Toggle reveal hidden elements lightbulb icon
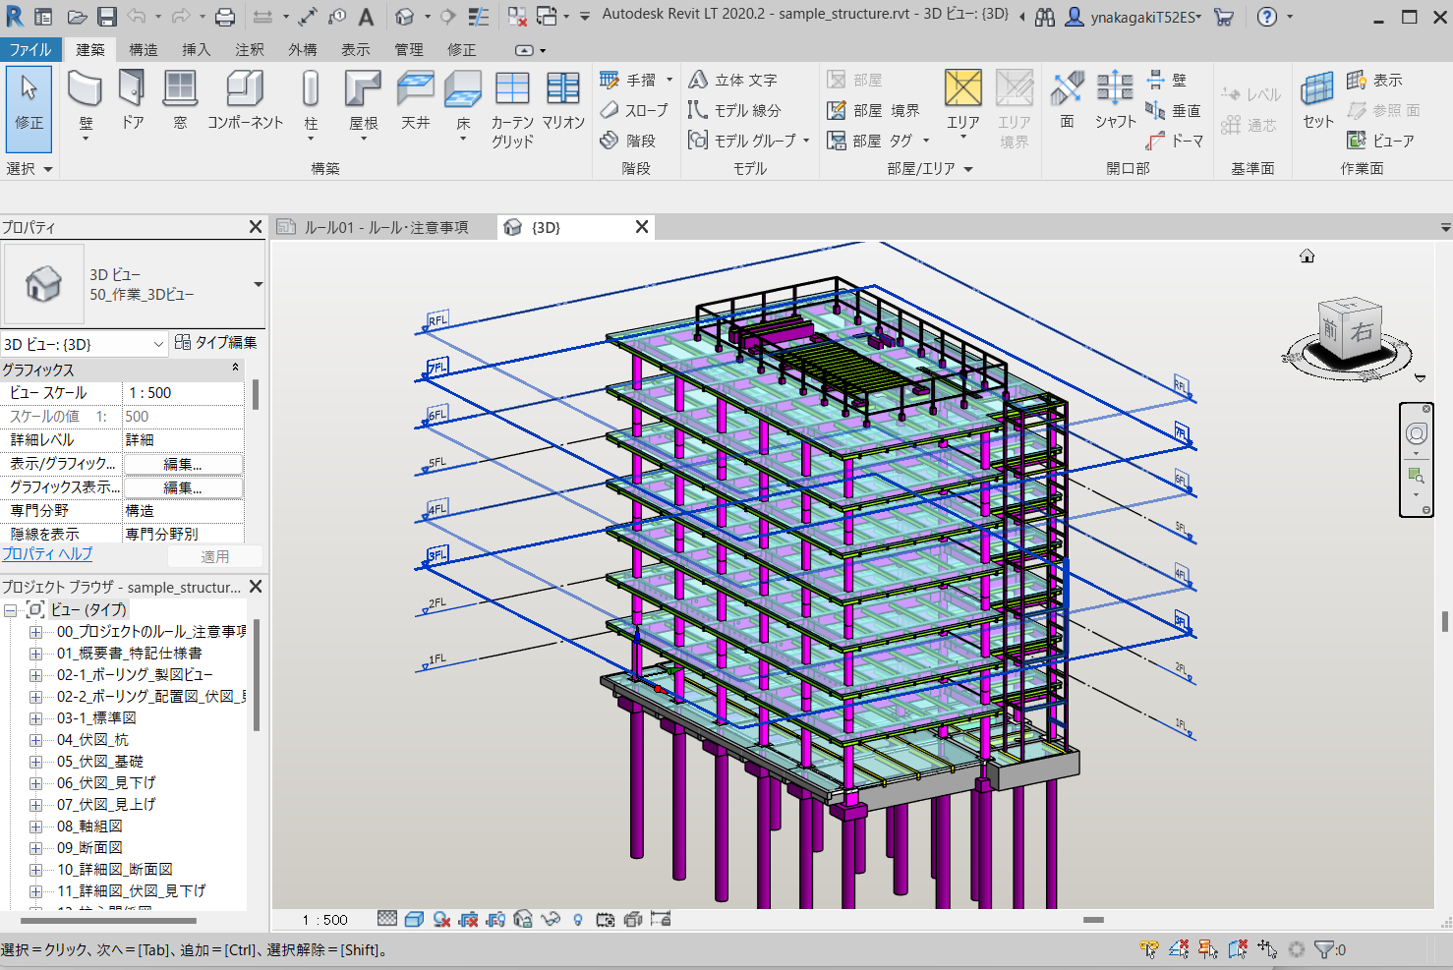The width and height of the screenshot is (1453, 970). click(577, 919)
